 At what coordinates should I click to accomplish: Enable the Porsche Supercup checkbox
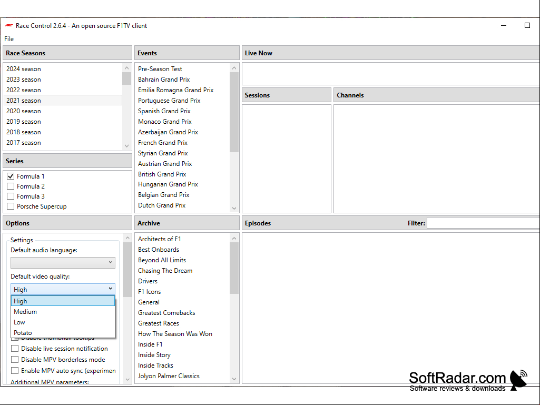click(11, 206)
